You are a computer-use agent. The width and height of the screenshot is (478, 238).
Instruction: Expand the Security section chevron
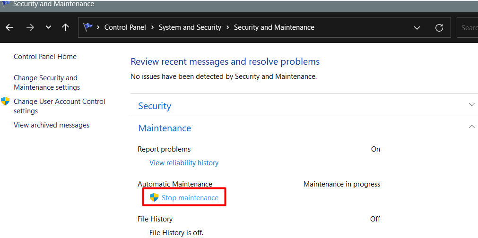click(x=471, y=104)
